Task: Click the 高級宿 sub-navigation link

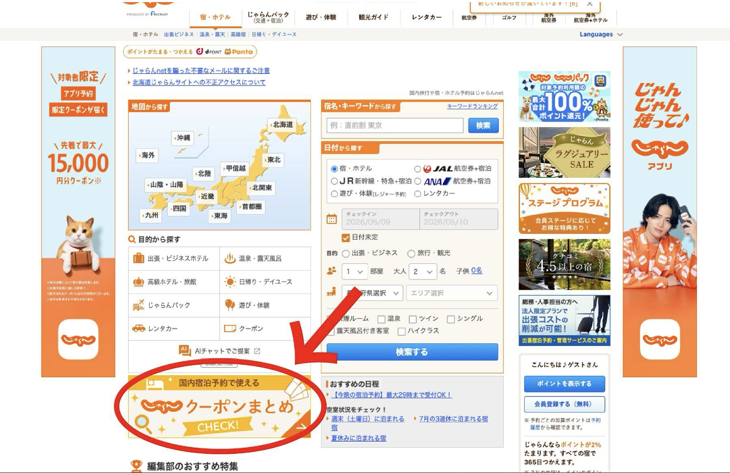Action: tap(238, 34)
